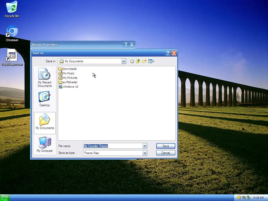Click the Back navigation arrow icon

(x=132, y=61)
